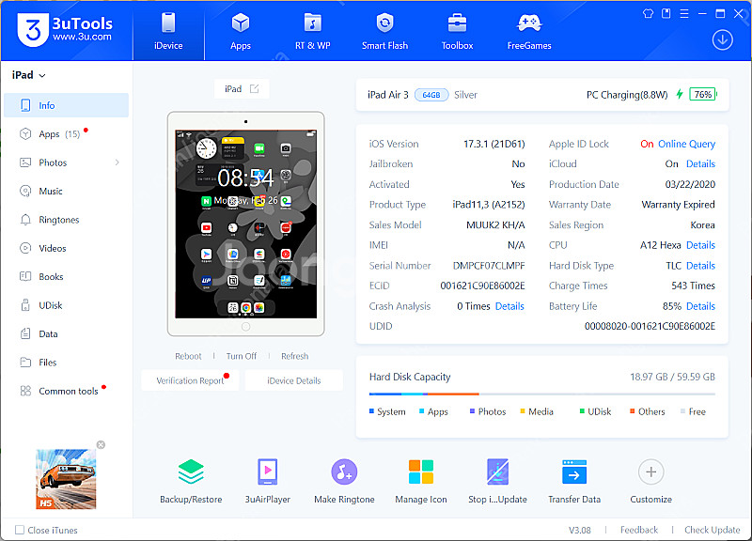Open the Manage Icon tool
Image resolution: width=752 pixels, height=541 pixels.
(421, 481)
